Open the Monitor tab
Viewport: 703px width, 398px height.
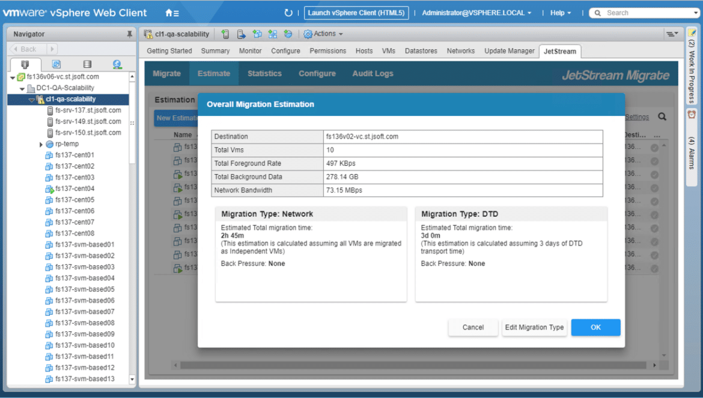(x=250, y=51)
